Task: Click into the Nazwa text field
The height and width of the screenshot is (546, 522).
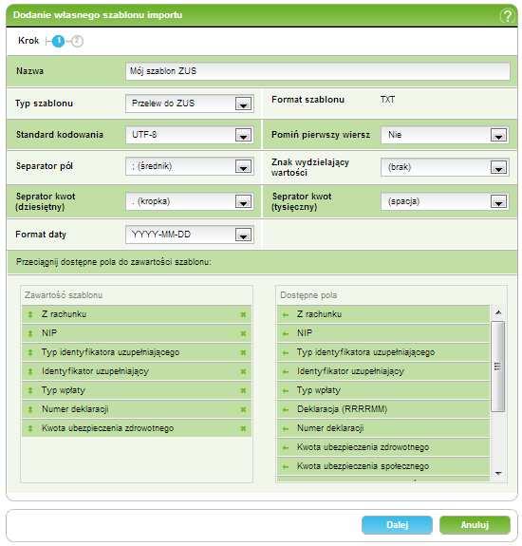Action: (x=318, y=71)
